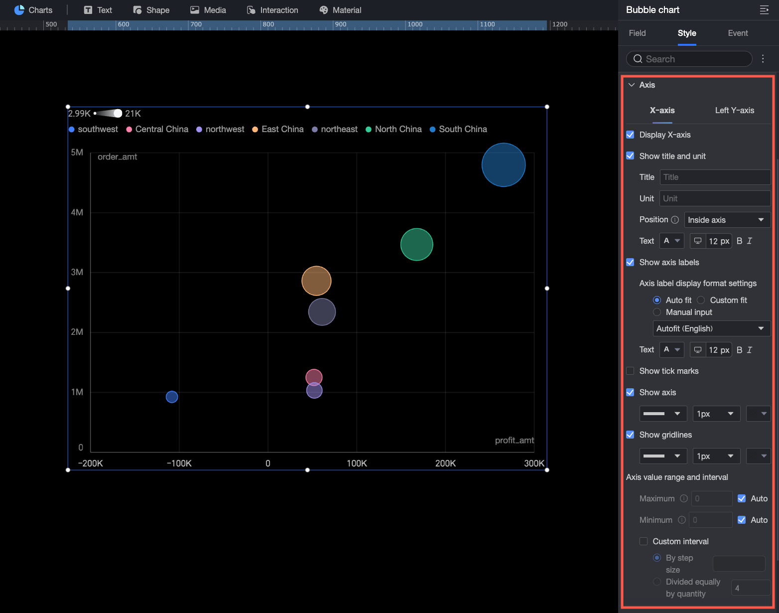Switch to the Left Y-axis tab
The image size is (779, 613).
[734, 110]
